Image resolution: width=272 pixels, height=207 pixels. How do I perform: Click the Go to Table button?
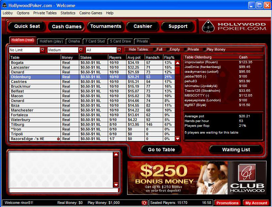[161, 150]
